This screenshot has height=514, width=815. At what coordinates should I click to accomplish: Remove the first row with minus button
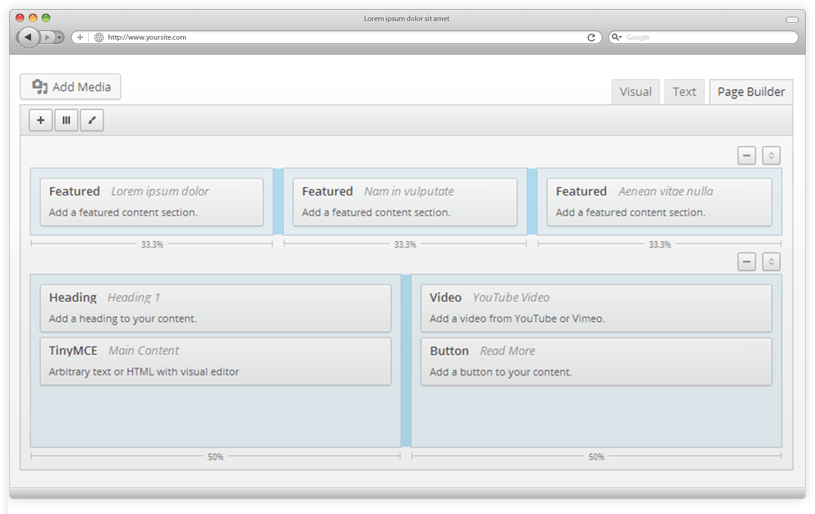(x=747, y=156)
